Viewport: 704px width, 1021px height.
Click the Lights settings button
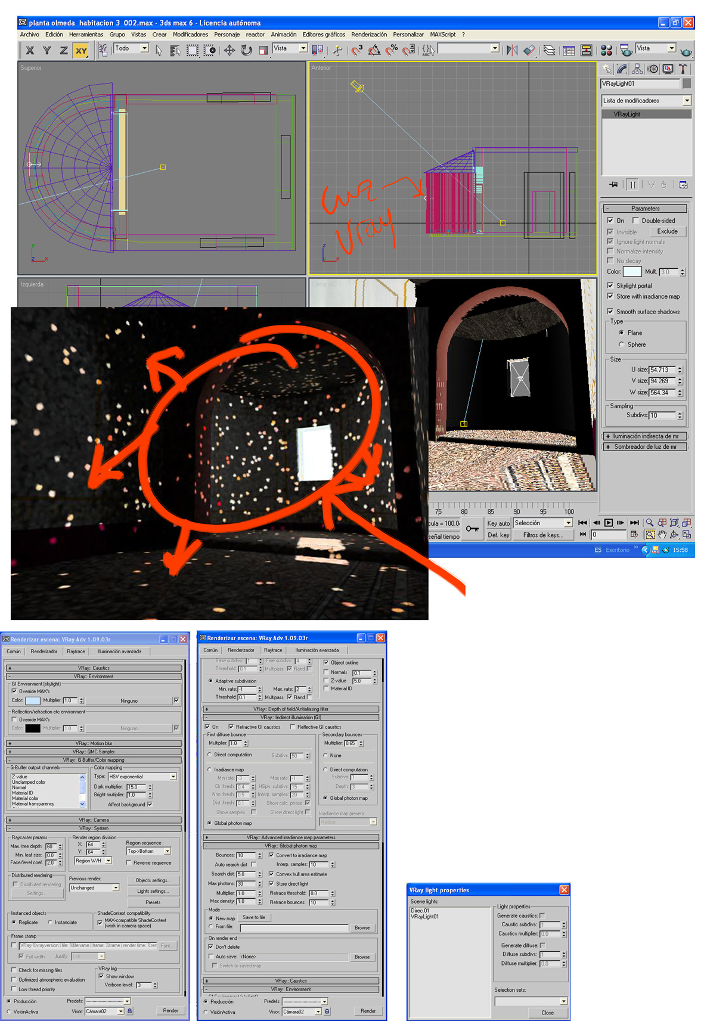coord(153,891)
